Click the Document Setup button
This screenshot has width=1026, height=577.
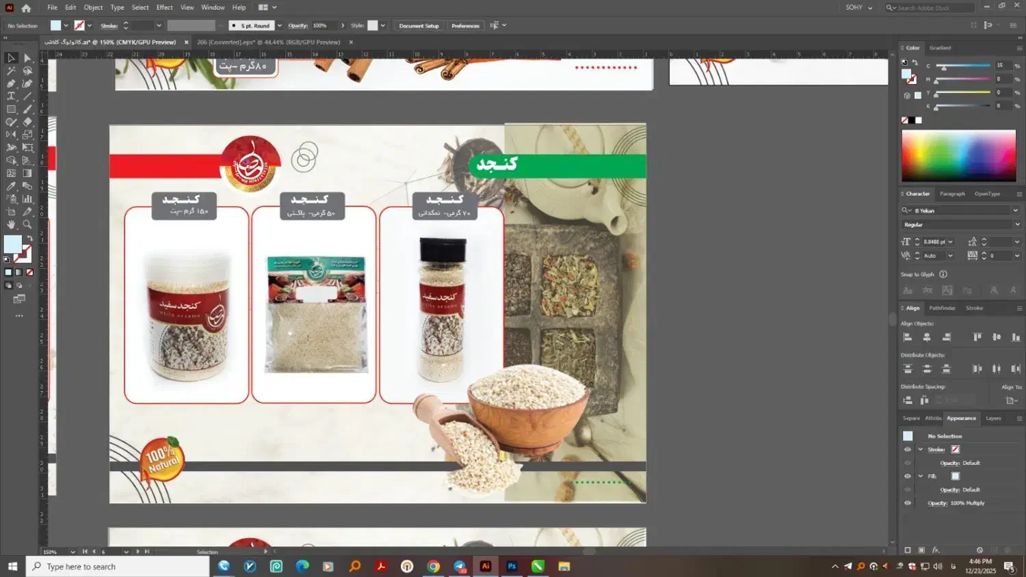point(419,26)
